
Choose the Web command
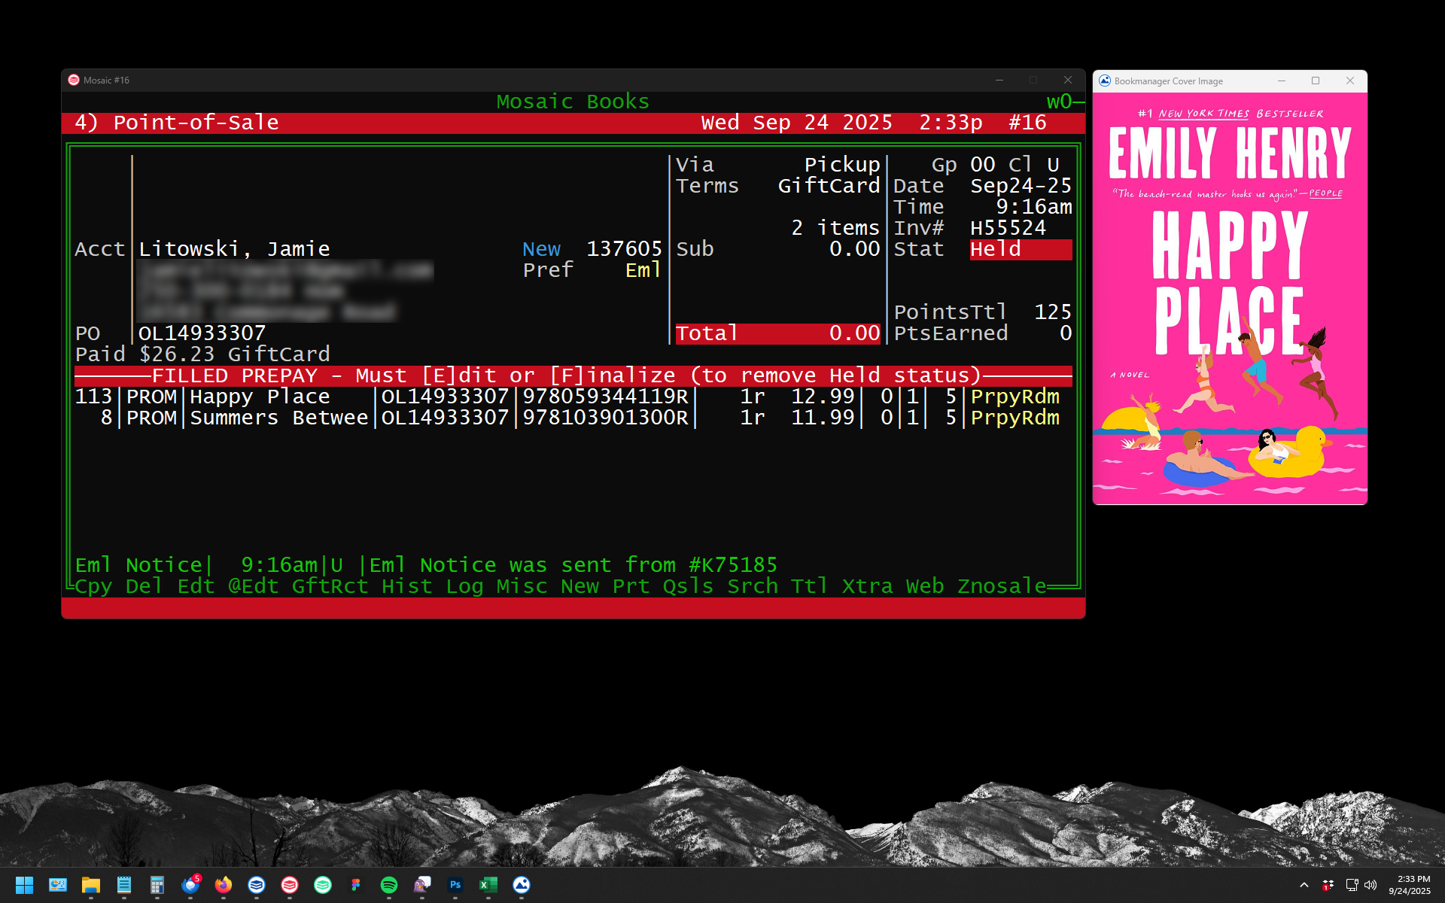[925, 585]
